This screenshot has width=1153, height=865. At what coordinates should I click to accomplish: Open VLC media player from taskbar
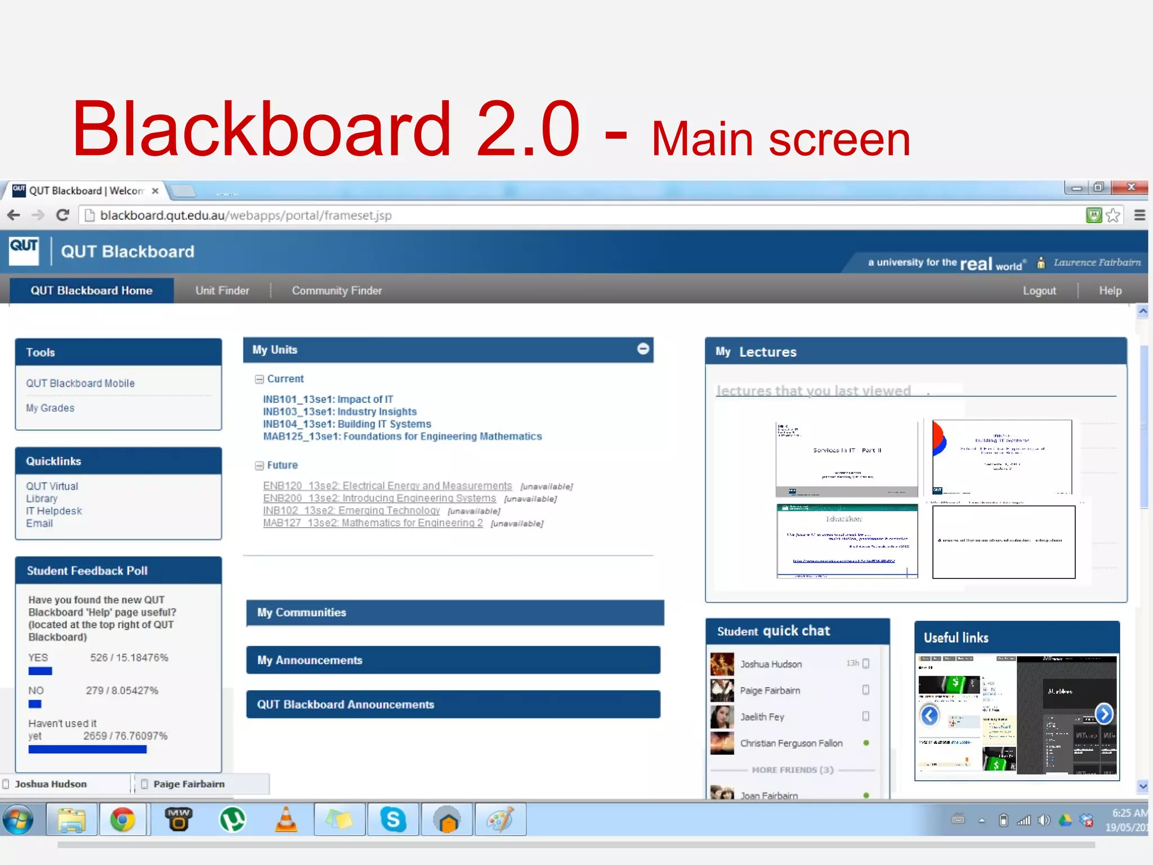pyautogui.click(x=286, y=819)
